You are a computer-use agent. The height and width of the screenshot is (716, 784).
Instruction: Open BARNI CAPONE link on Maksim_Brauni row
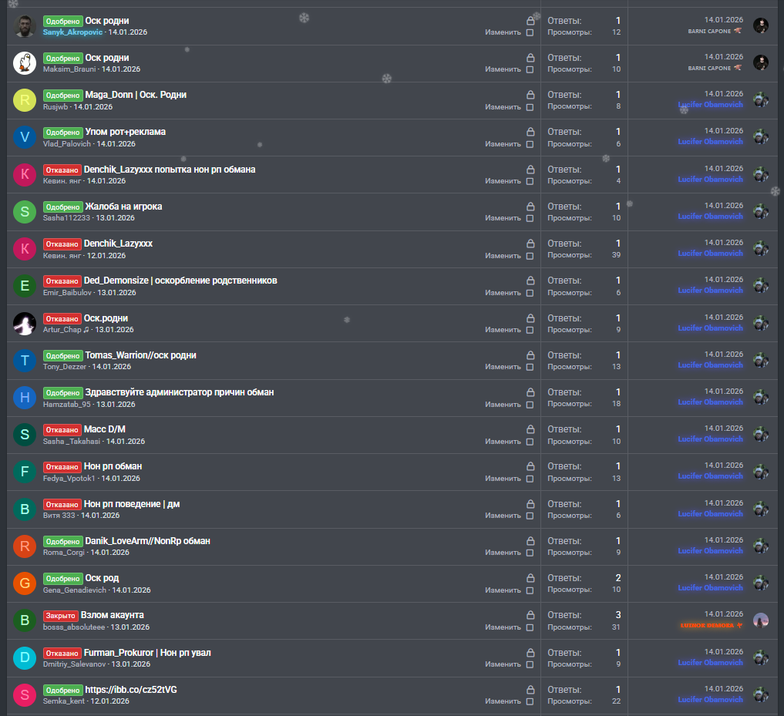tap(709, 68)
